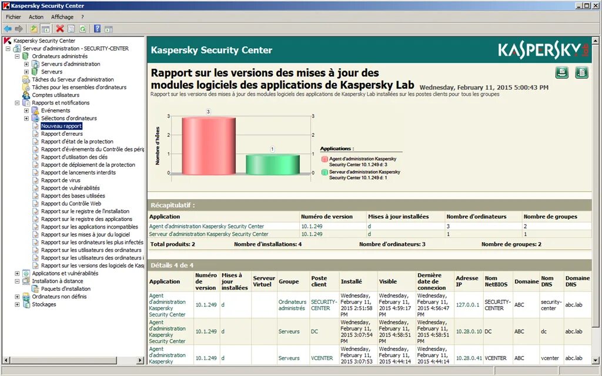Expand the Applications et vulnérabilités node
Screen dimensions: 602x376
point(17,274)
